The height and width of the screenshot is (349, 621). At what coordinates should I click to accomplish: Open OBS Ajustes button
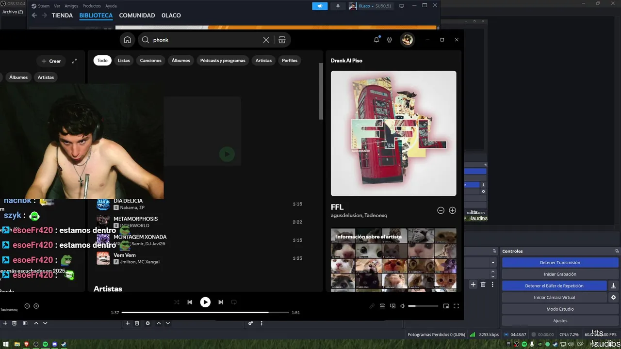point(560,321)
